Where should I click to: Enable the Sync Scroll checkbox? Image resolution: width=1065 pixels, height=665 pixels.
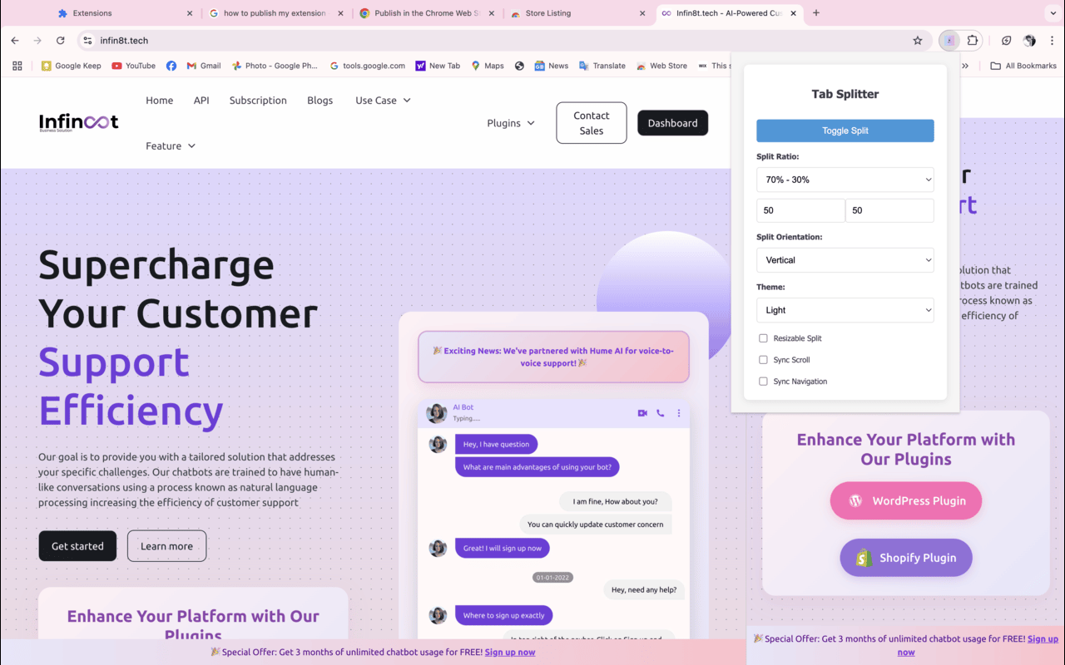[763, 360]
